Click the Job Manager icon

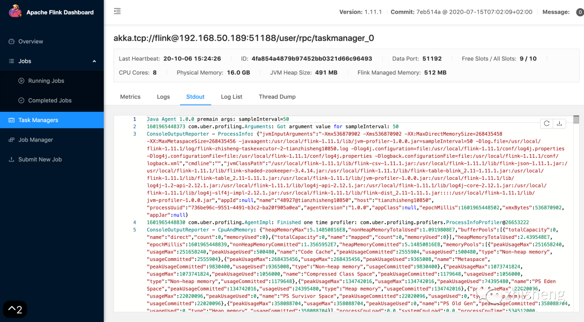pos(11,139)
